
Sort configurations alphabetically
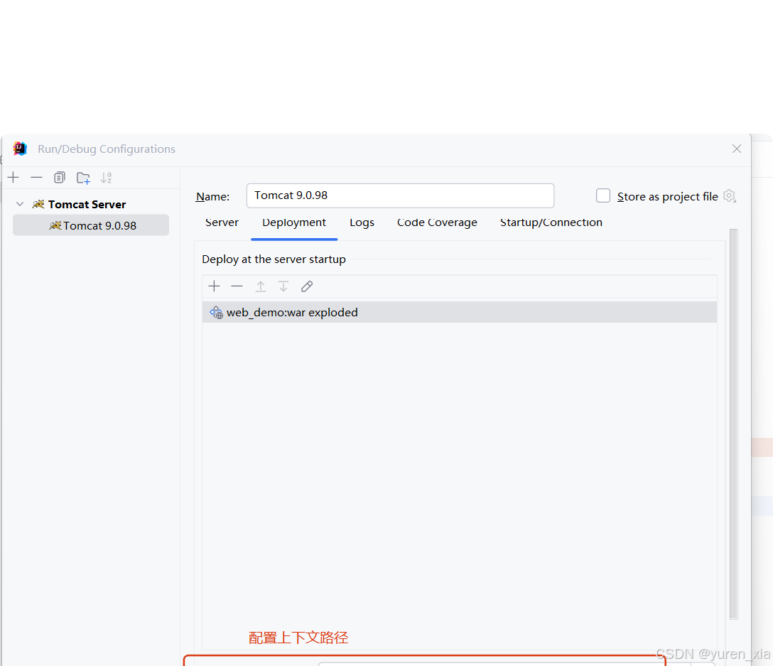107,178
